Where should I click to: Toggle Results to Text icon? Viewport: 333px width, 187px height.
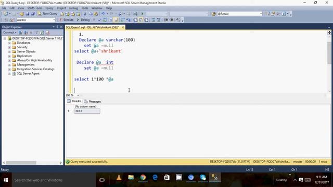(x=135, y=20)
